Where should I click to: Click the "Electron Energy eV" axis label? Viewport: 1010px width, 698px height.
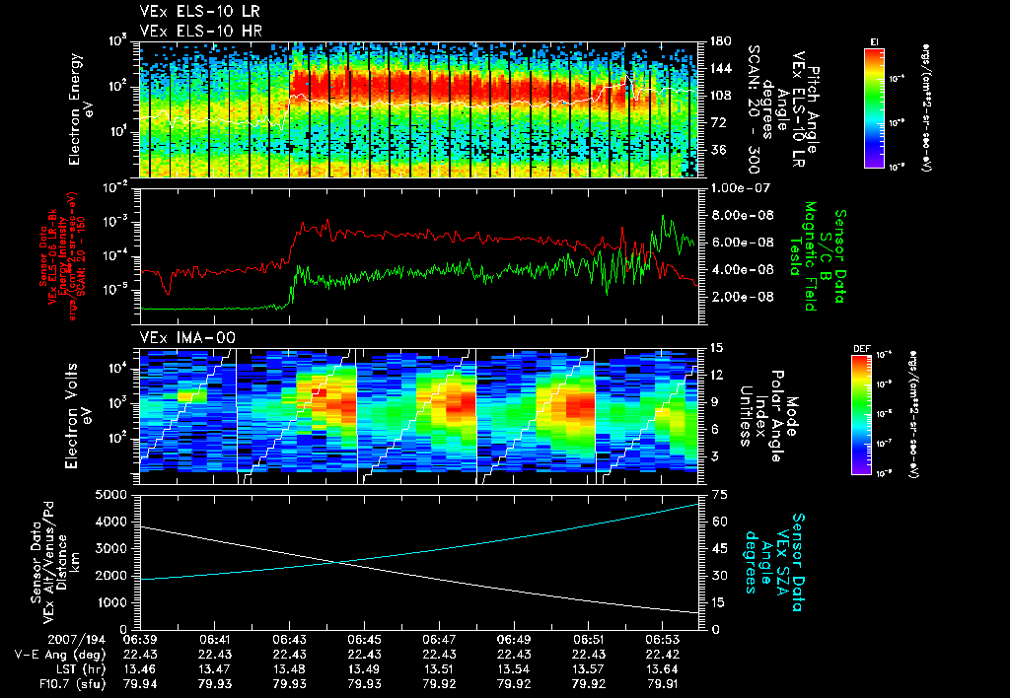point(81,109)
